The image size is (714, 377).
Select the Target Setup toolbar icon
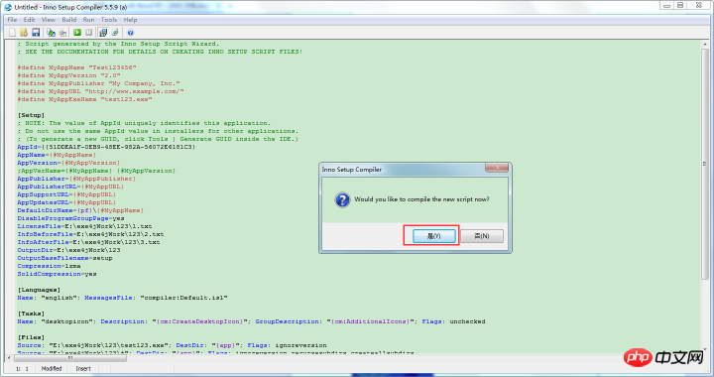(103, 33)
